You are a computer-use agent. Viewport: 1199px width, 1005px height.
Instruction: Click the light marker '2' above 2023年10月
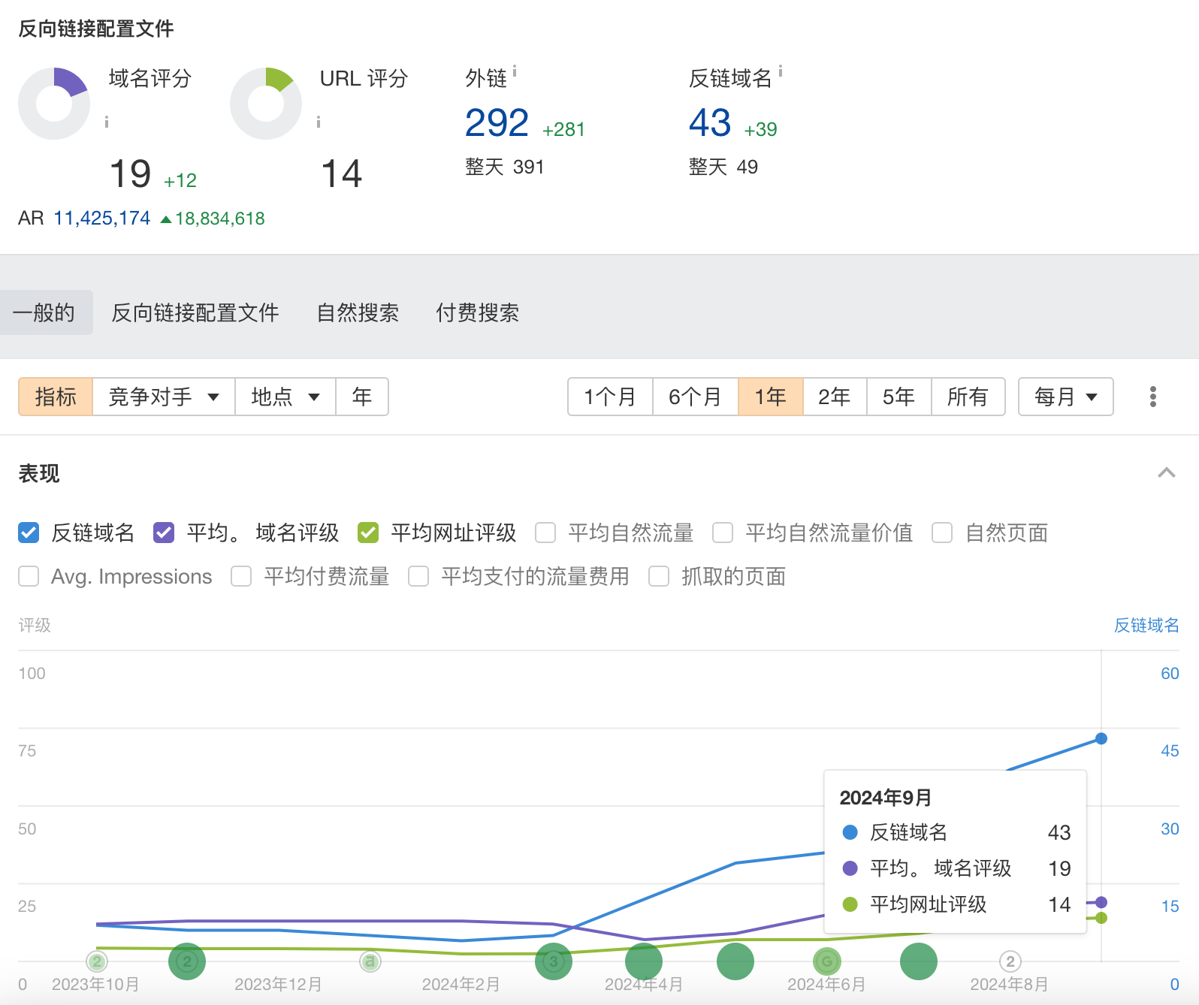(x=97, y=961)
